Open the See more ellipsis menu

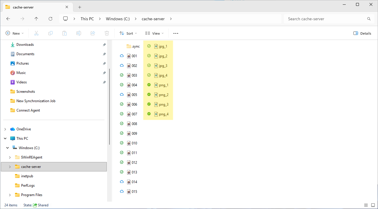[x=176, y=33]
